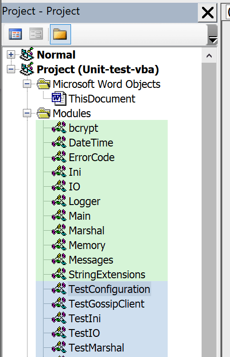This screenshot has height=357, width=230.
Task: Select the ThisDocument Word icon
Action: pyautogui.click(x=59, y=98)
